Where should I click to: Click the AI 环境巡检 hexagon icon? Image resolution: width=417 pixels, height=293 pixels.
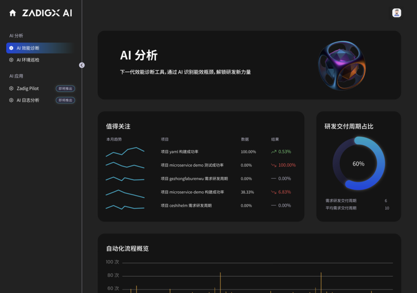[11, 60]
